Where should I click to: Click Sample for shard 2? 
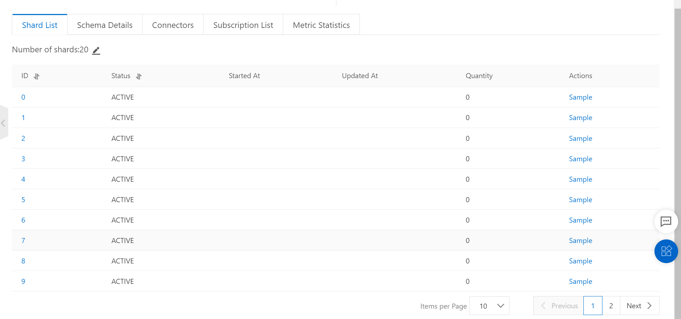[x=580, y=138]
